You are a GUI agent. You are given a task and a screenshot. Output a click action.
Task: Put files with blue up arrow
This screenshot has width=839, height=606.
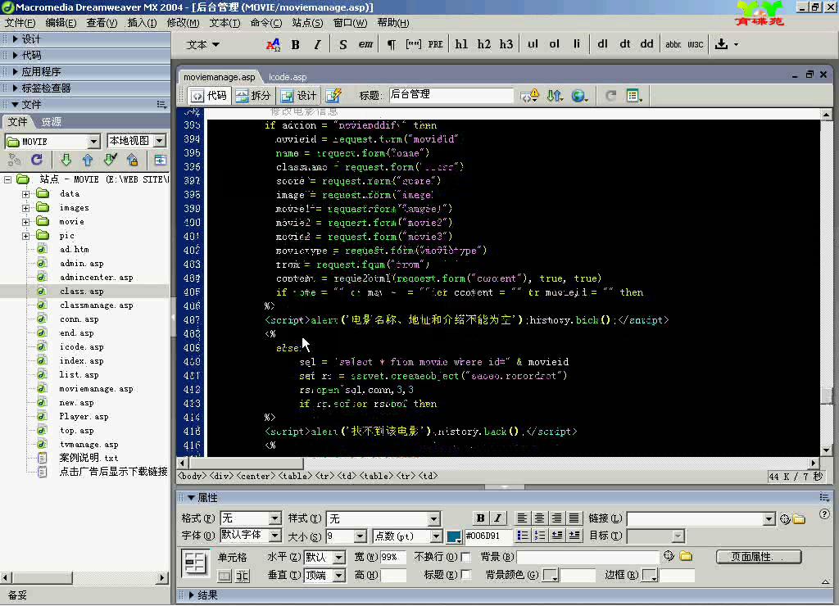click(88, 160)
